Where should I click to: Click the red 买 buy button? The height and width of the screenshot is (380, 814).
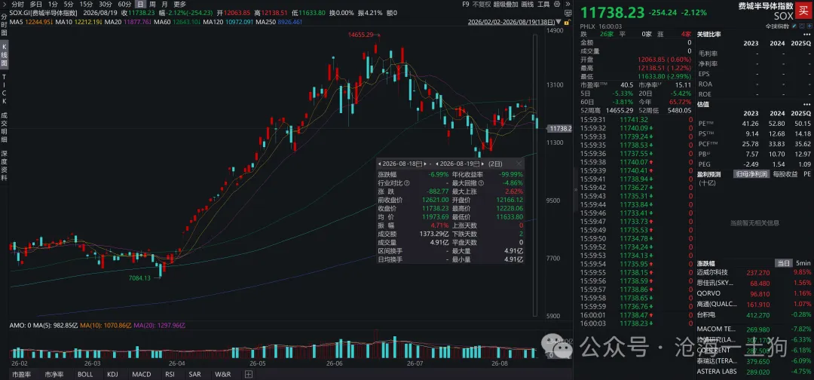pyautogui.click(x=803, y=11)
